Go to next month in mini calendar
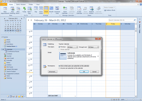This screenshot has width=142, height=101. tap(22, 18)
